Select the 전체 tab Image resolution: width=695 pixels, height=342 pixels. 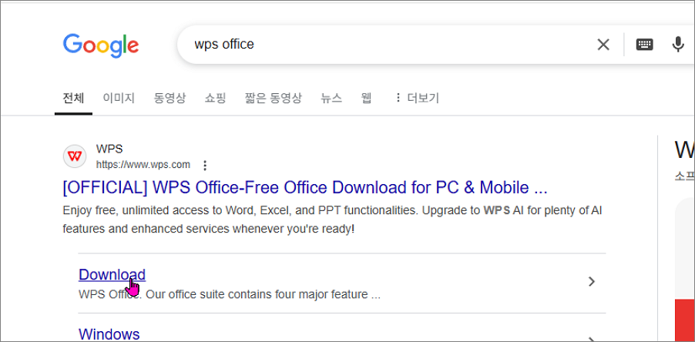[x=73, y=98]
